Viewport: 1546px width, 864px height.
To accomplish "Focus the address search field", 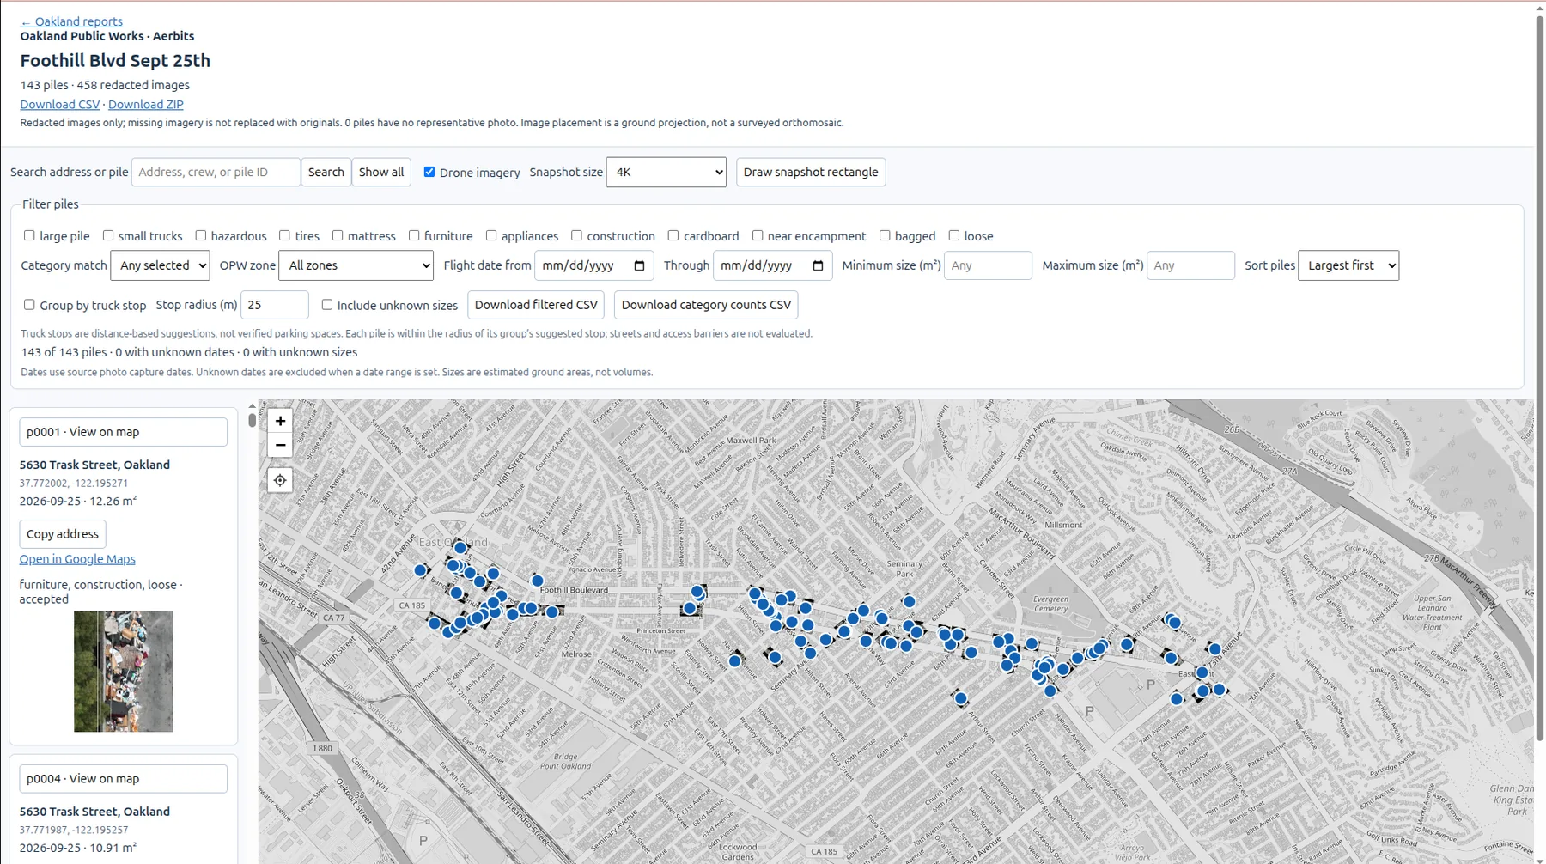I will click(x=216, y=172).
